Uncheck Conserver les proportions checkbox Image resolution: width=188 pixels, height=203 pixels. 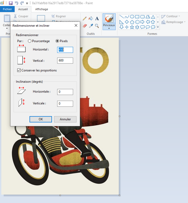pyautogui.click(x=19, y=70)
